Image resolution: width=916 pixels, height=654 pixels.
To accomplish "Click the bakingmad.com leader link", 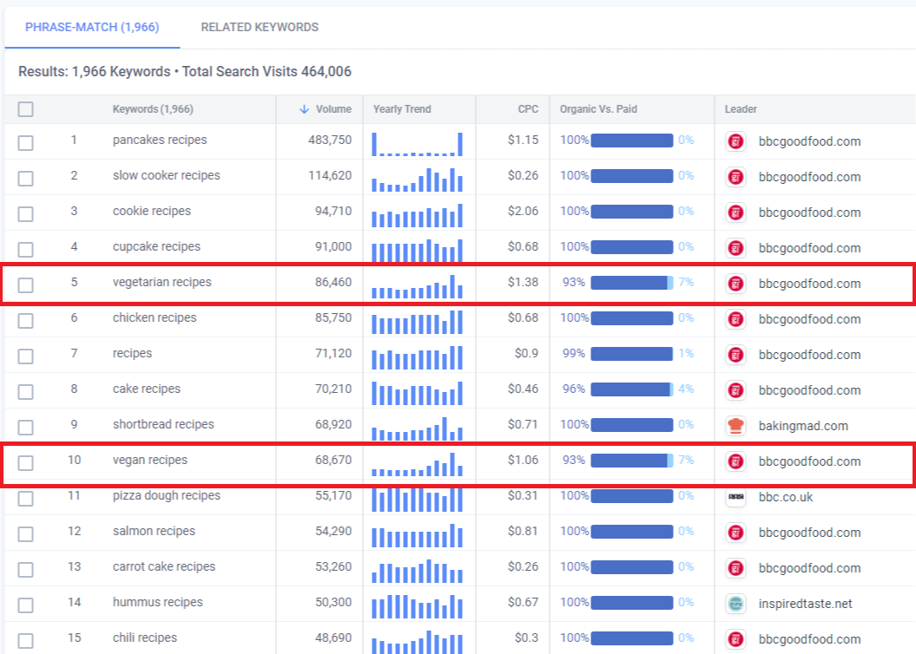I will [x=803, y=426].
